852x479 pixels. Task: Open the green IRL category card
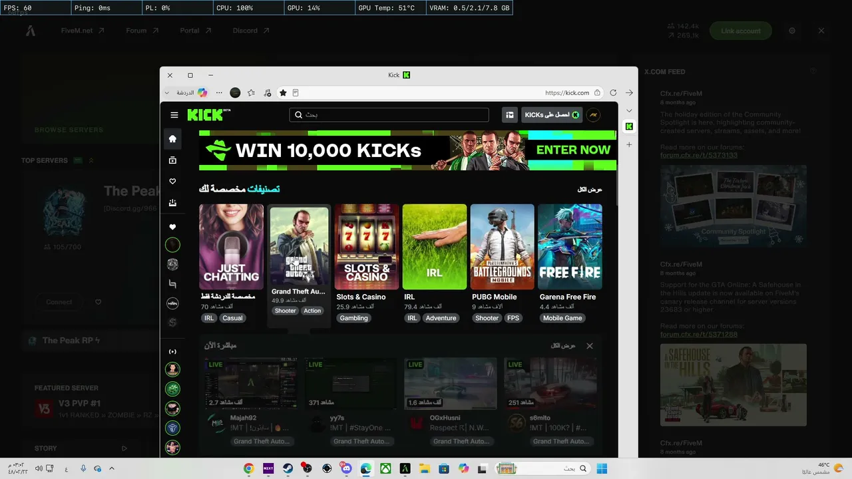(x=435, y=247)
